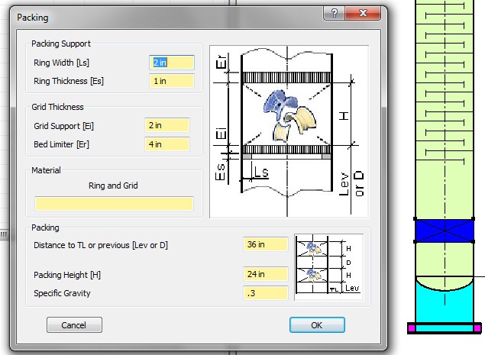485x355 pixels.
Task: Click the Grid Support [Ei] label
Action: point(63,126)
